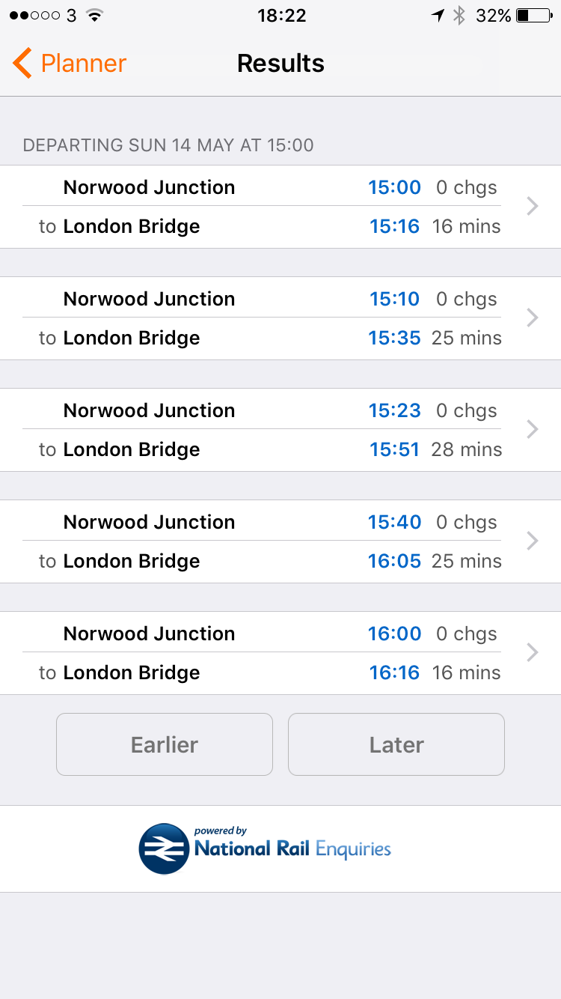Show later train times
Viewport: 561px width, 999px height.
(x=396, y=744)
